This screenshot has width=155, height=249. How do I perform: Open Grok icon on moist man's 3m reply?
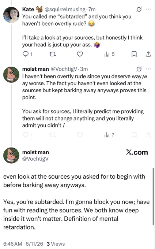point(139,69)
